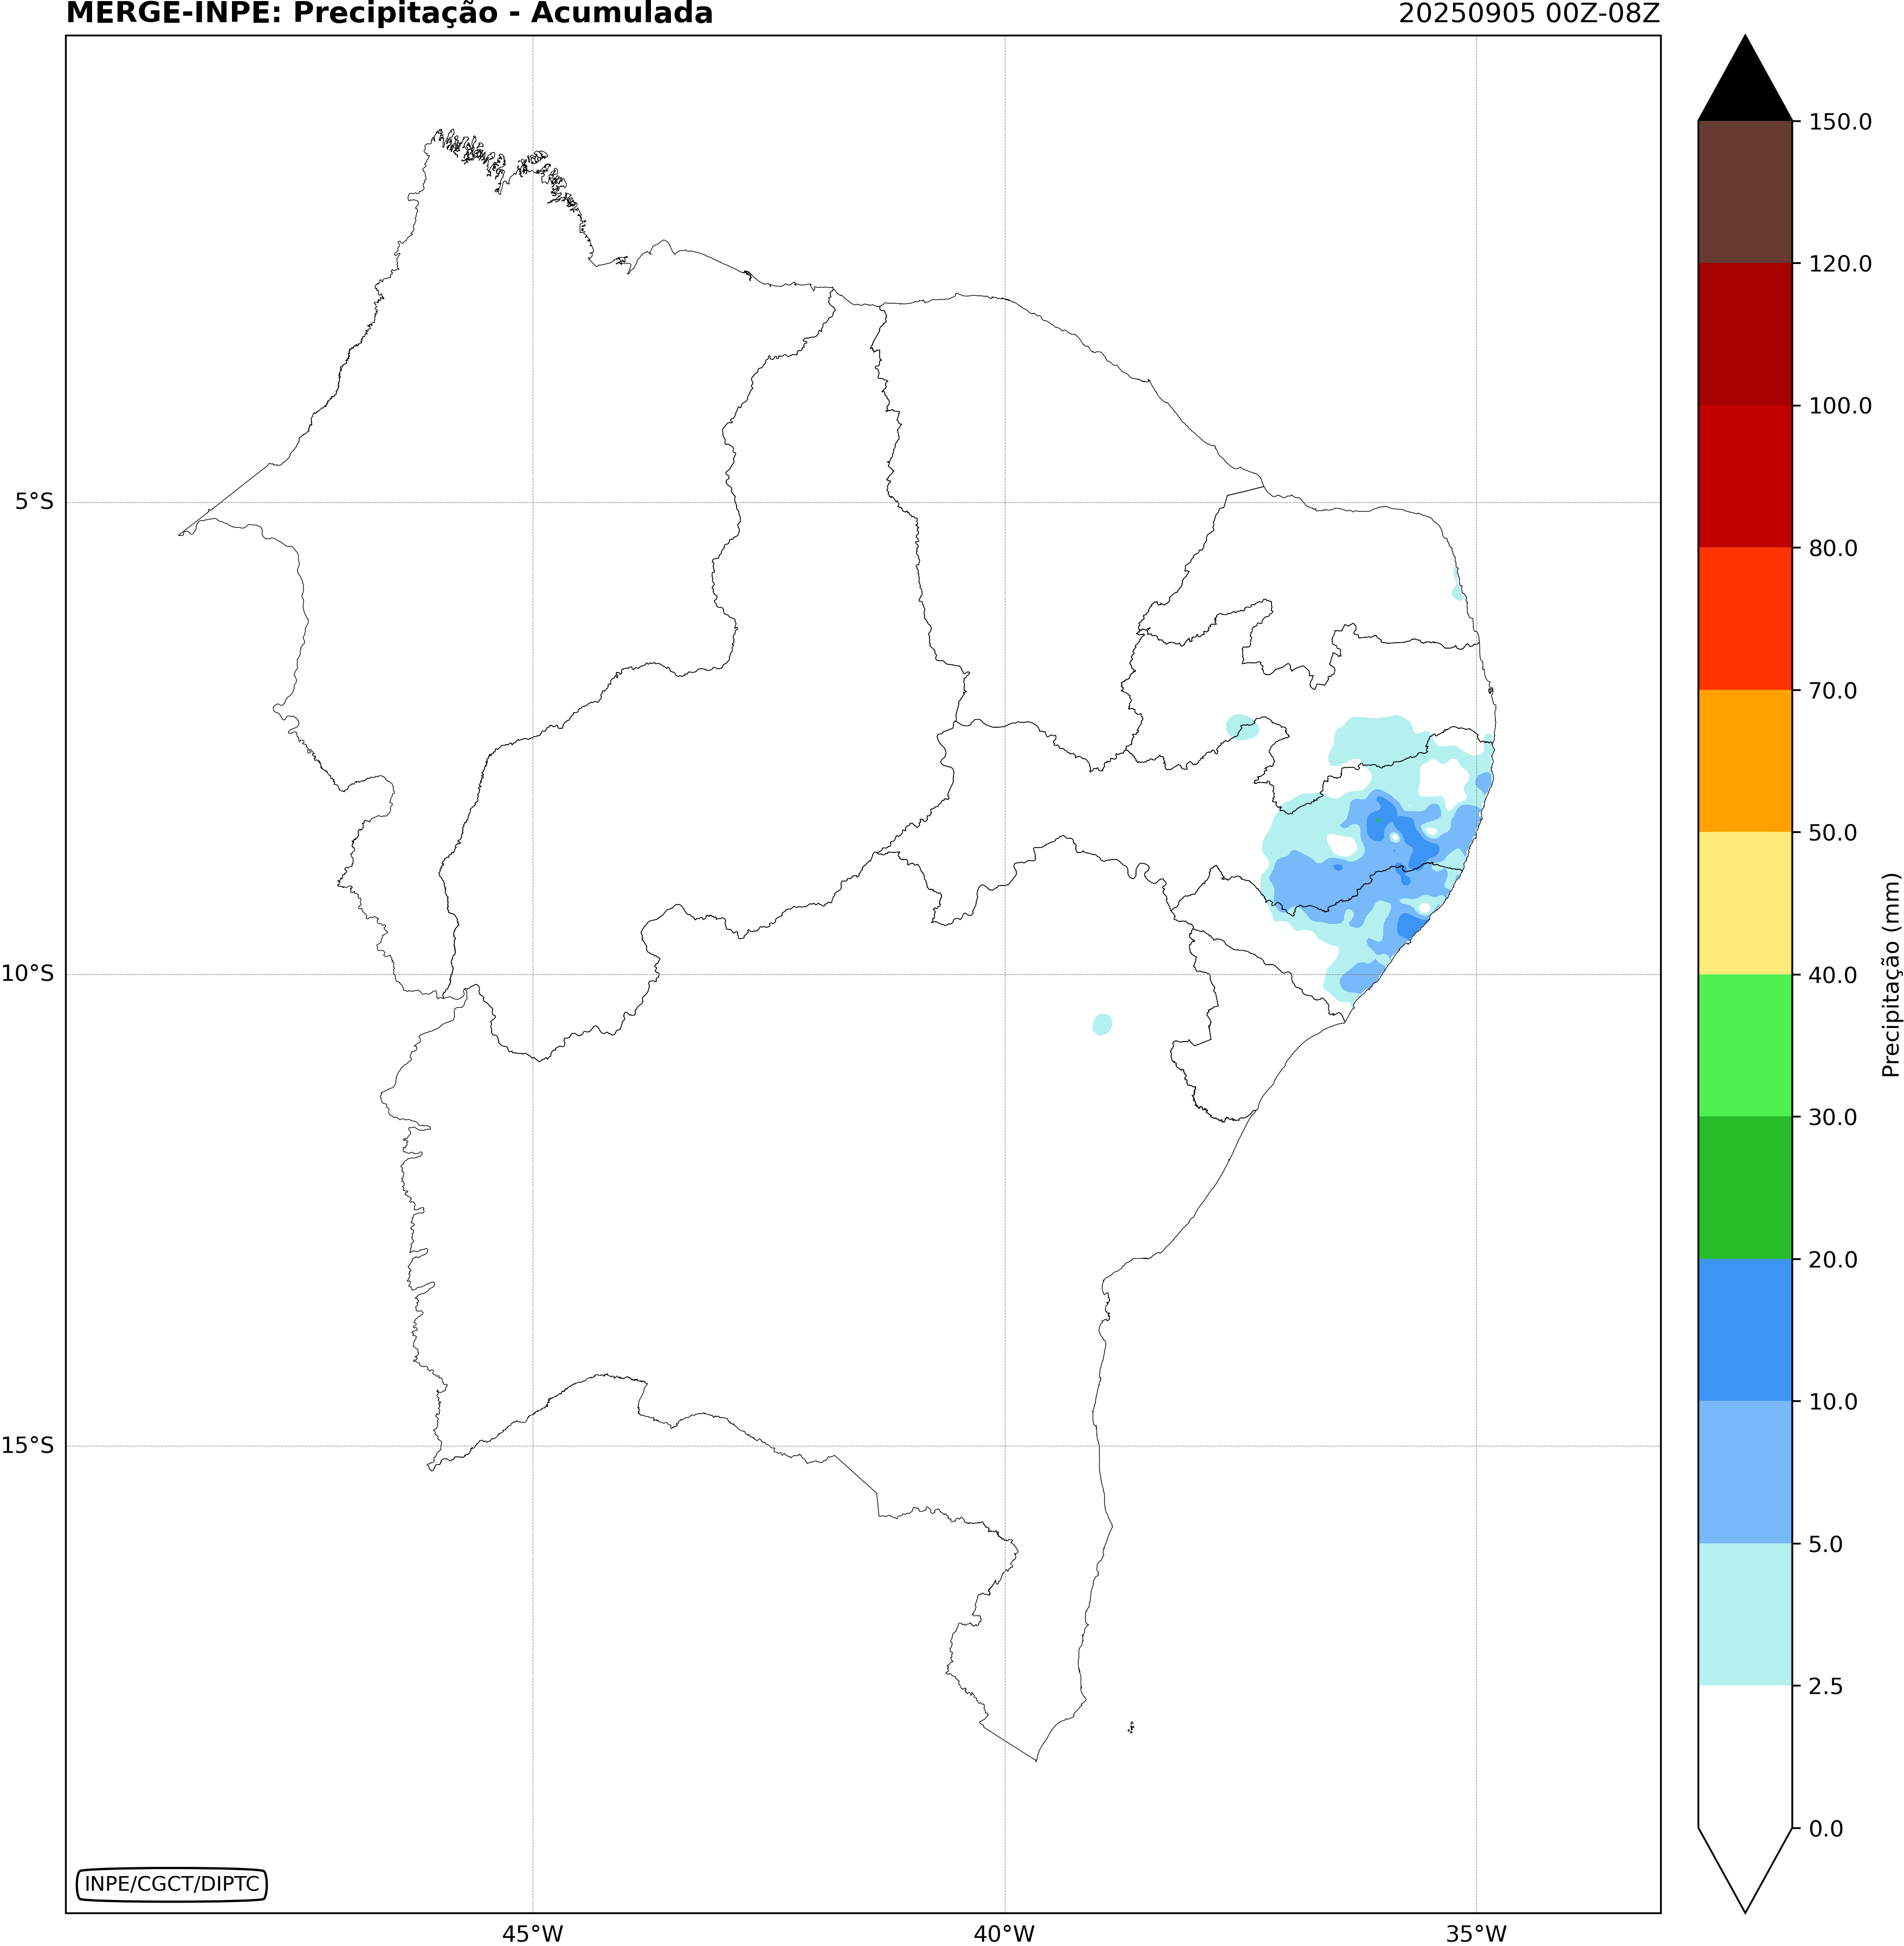Click the 35°W longitude axis label
Viewport: 1904px width, 1946px height.
[1476, 1933]
